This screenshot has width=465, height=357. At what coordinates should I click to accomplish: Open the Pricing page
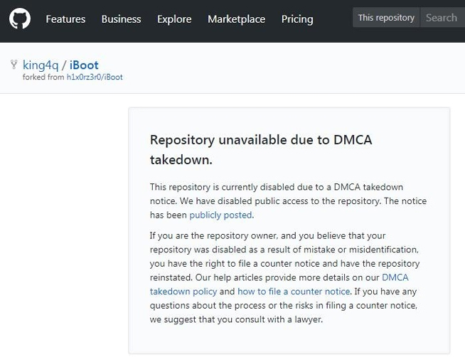tap(297, 19)
